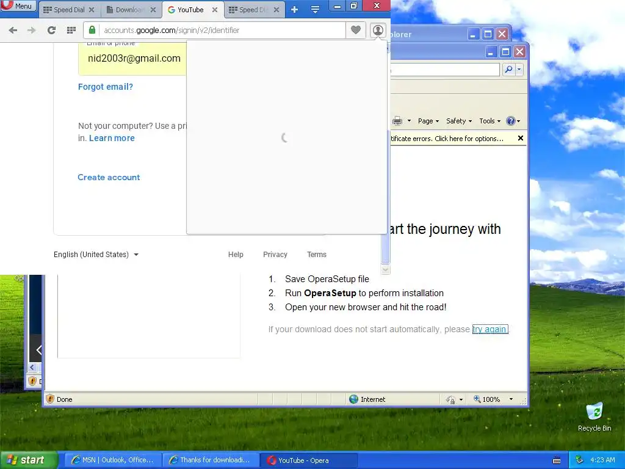
Task: Open the Windows start menu
Action: pyautogui.click(x=29, y=460)
